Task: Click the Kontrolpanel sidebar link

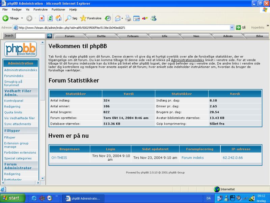Action: [x=13, y=101]
